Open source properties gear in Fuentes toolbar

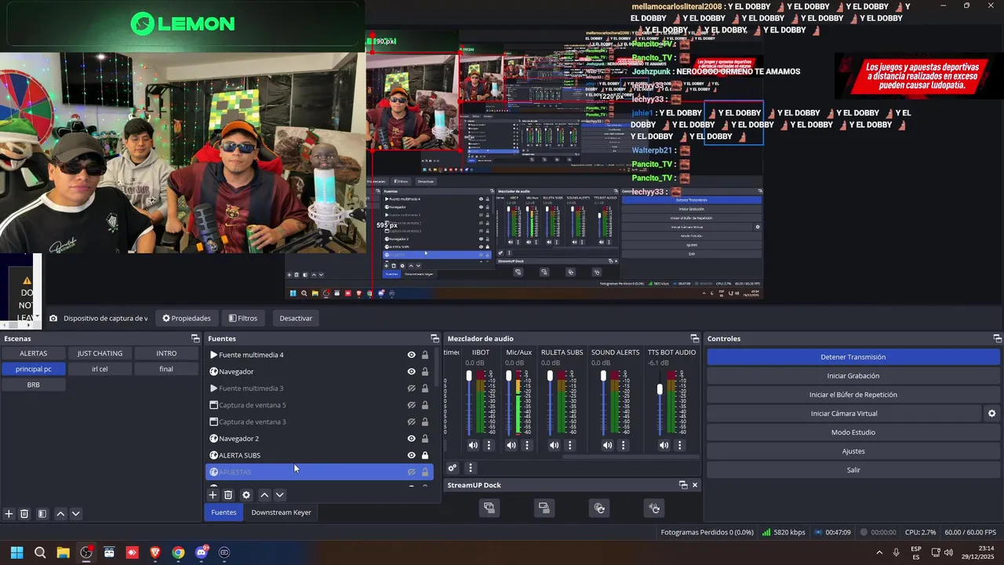pyautogui.click(x=246, y=495)
